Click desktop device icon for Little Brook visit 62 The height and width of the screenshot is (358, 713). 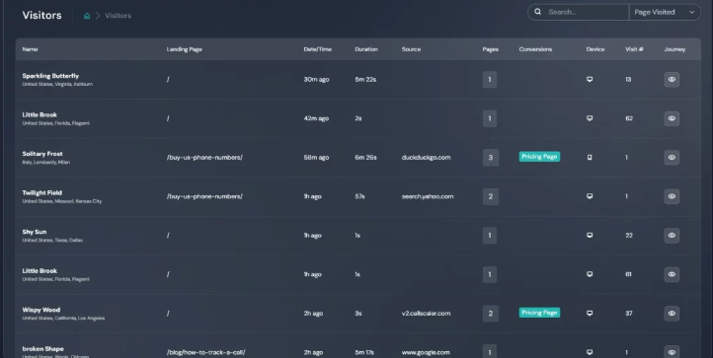click(x=590, y=118)
